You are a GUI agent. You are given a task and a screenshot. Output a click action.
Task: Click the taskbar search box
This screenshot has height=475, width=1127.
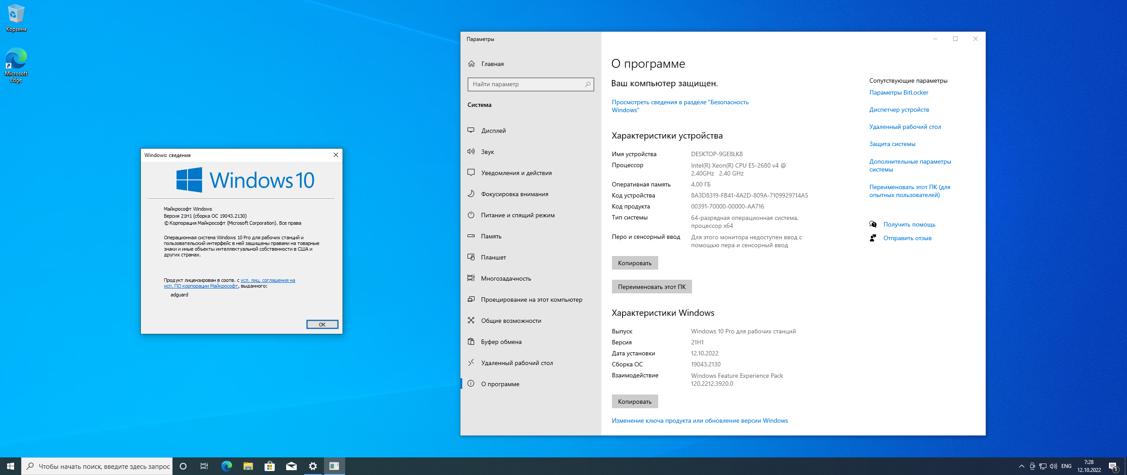coord(97,466)
